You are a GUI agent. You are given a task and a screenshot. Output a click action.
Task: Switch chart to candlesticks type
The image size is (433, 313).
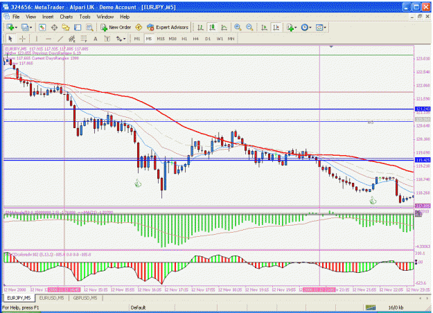(212, 27)
